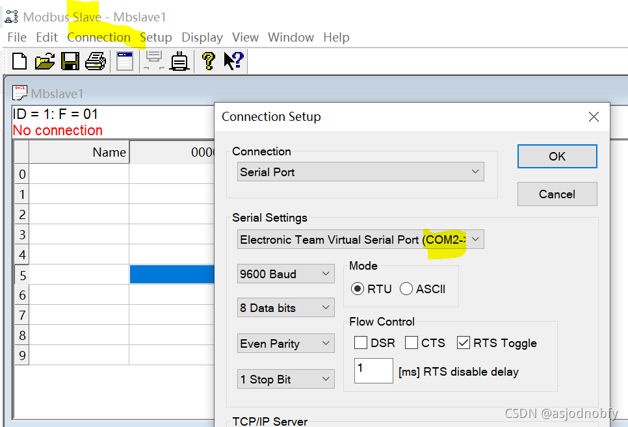Select row 8 header in Mbslave1 table
628x427 pixels.
pyautogui.click(x=22, y=335)
